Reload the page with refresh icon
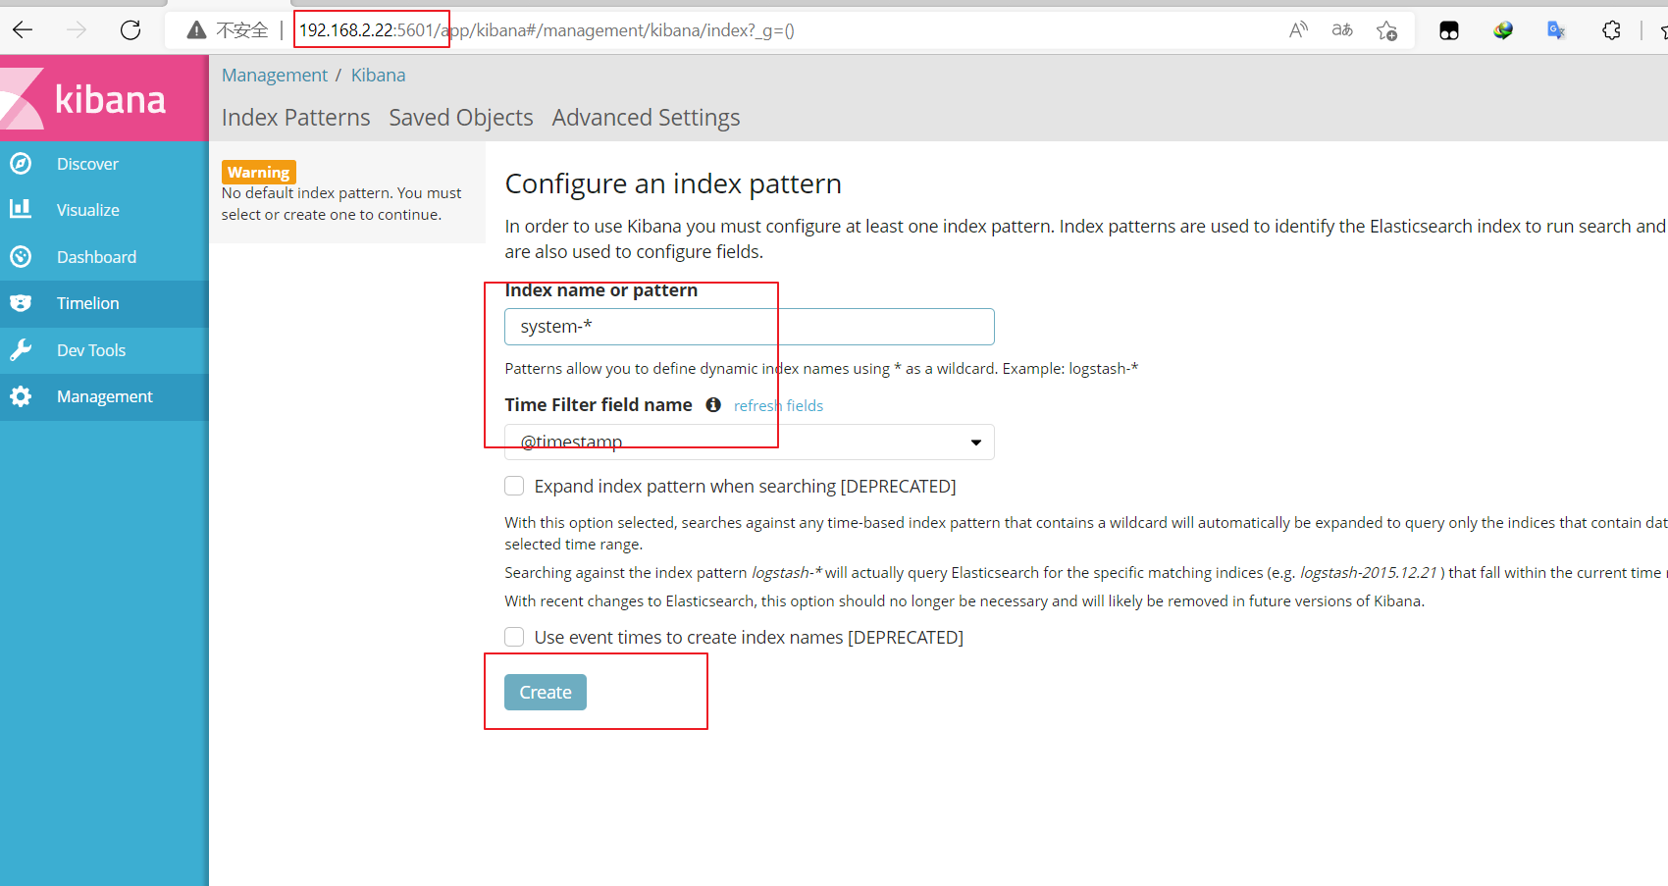Image resolution: width=1668 pixels, height=886 pixels. point(130,30)
